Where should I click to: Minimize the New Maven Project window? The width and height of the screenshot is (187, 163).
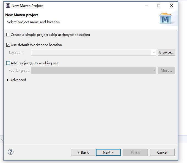[x=147, y=6]
